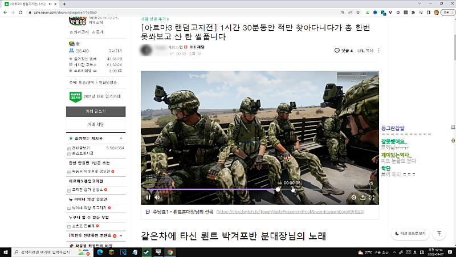This screenshot has height=257, width=456.
Task: Show hidden system tray icons chevron
Action: click(x=394, y=252)
